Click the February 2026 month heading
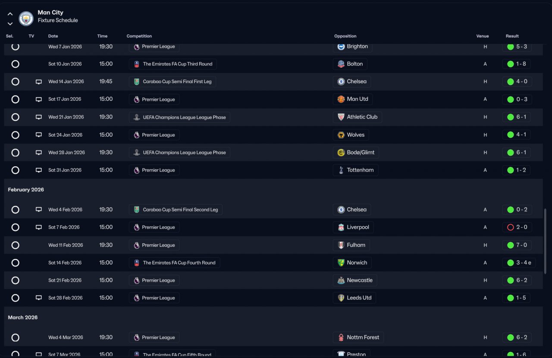This screenshot has height=358, width=552. (x=26, y=190)
